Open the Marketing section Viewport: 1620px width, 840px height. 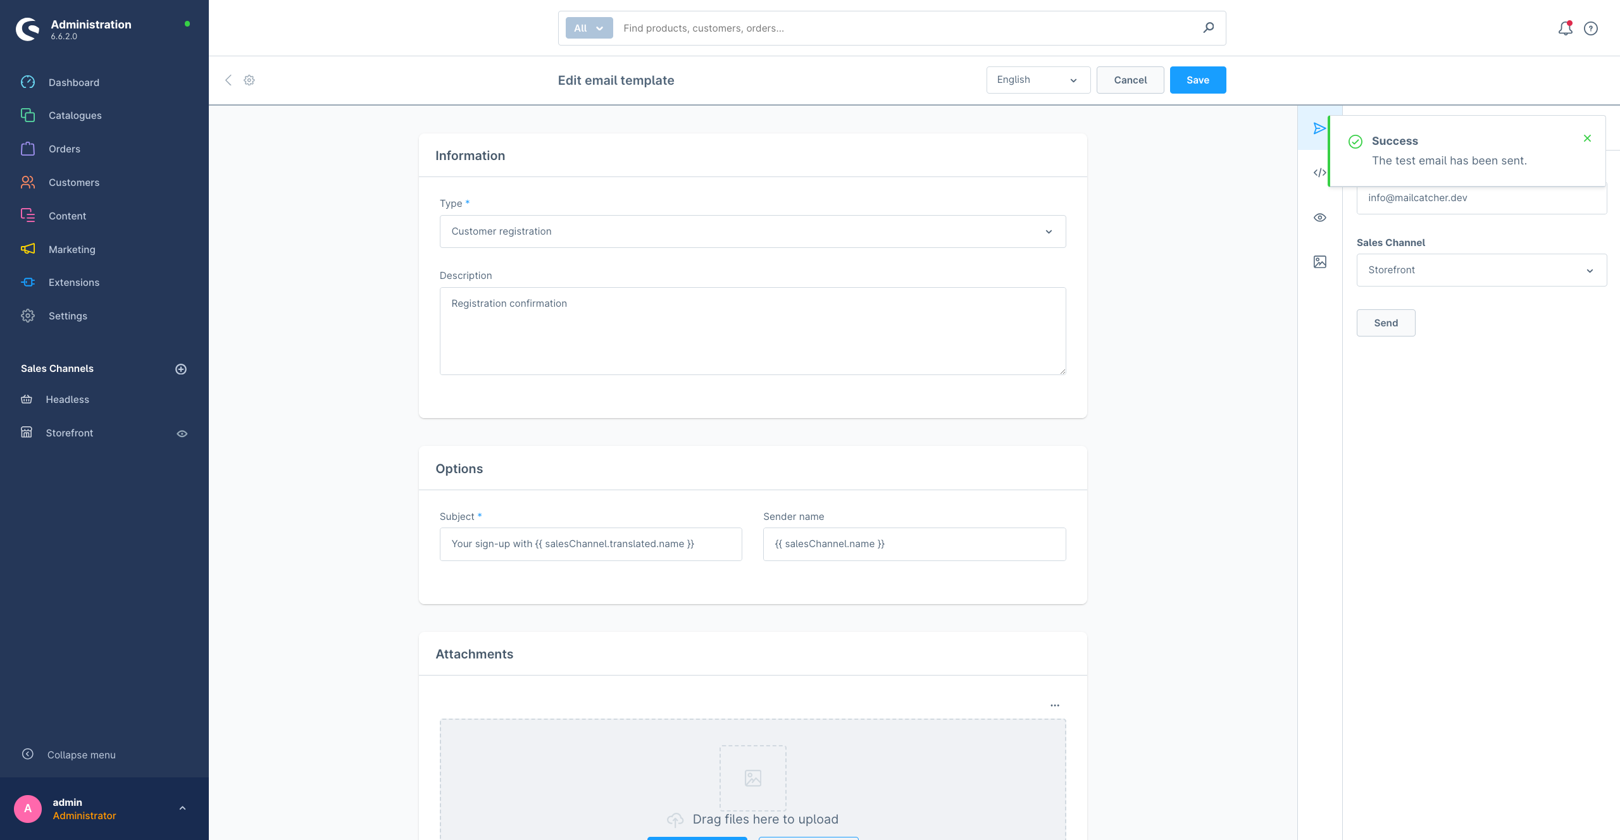[72, 249]
